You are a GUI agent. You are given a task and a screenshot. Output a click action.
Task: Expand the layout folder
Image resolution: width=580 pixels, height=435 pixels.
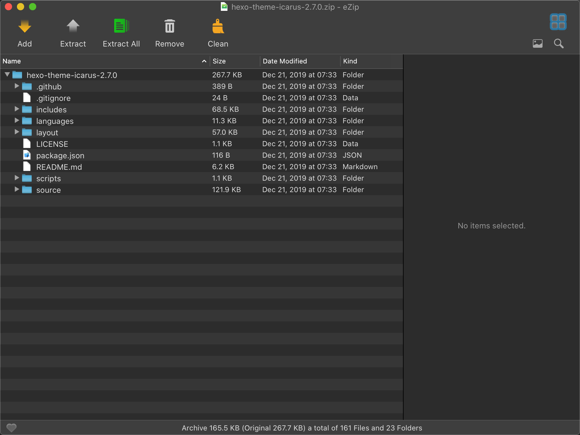pyautogui.click(x=17, y=132)
